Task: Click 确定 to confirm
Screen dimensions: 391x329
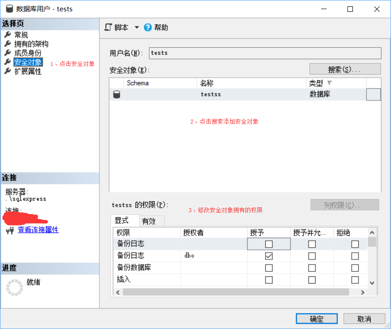Action: 317,319
